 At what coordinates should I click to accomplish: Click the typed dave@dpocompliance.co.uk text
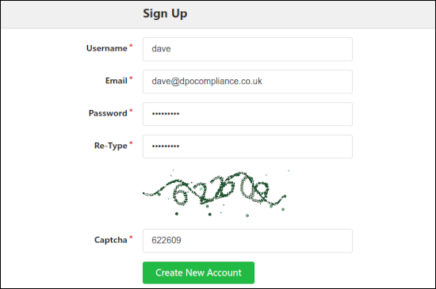click(207, 81)
